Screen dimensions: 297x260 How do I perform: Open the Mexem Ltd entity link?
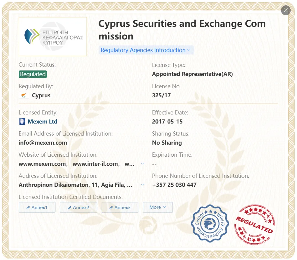(43, 121)
